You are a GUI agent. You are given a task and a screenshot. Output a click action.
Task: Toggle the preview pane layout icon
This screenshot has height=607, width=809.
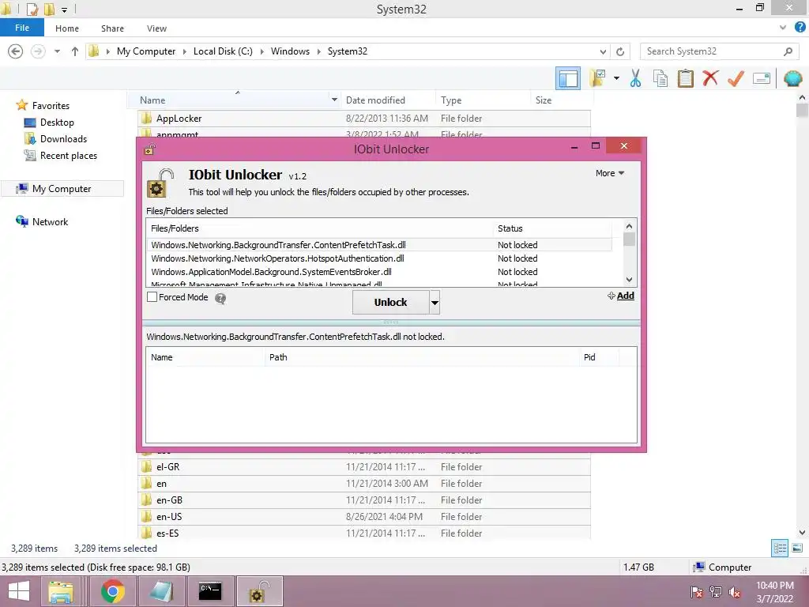(568, 79)
